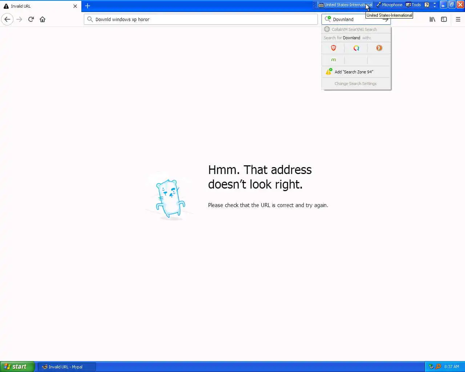The height and width of the screenshot is (372, 465).
Task: Click the 'Hmm. That address' heading
Action: [x=260, y=177]
